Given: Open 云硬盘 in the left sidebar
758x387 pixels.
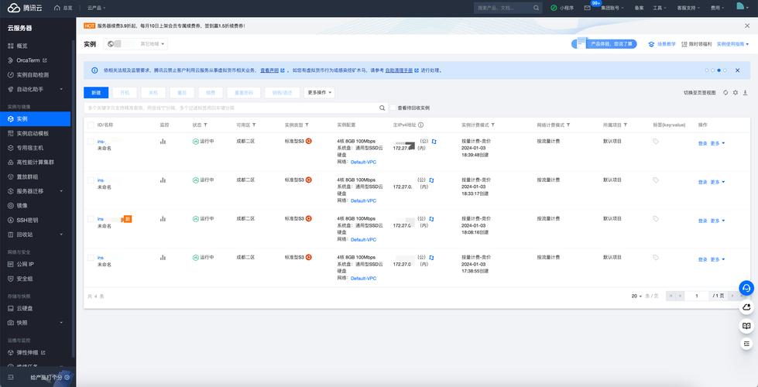Looking at the screenshot, I should click(x=24, y=308).
